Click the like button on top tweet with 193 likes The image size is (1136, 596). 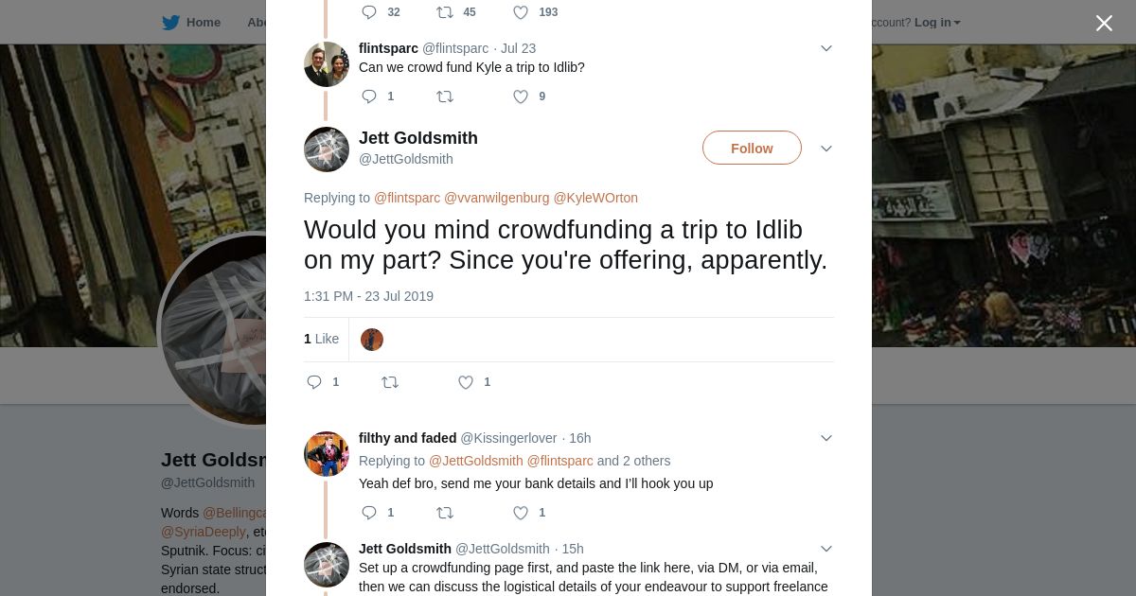[521, 12]
